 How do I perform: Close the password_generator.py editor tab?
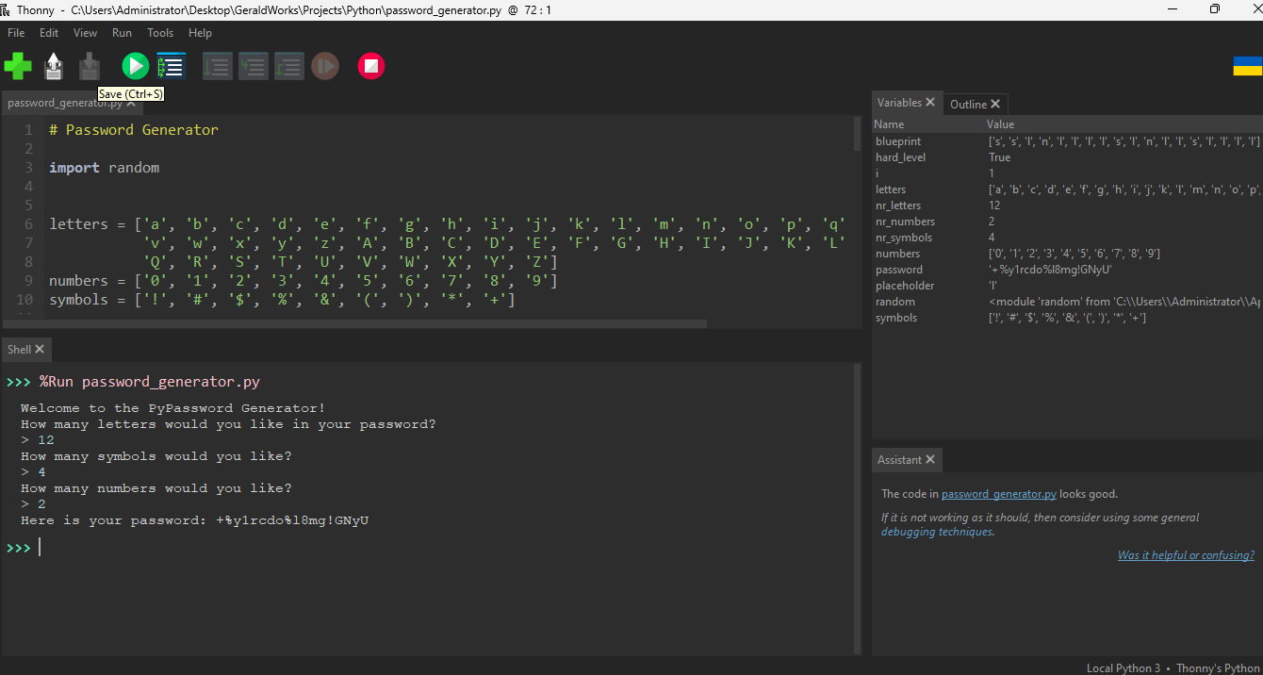pyautogui.click(x=131, y=104)
